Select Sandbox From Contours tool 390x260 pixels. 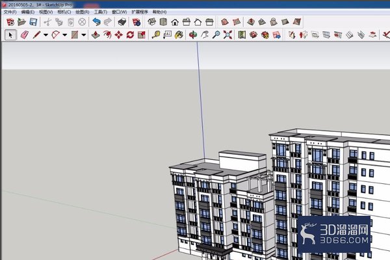pos(225,22)
